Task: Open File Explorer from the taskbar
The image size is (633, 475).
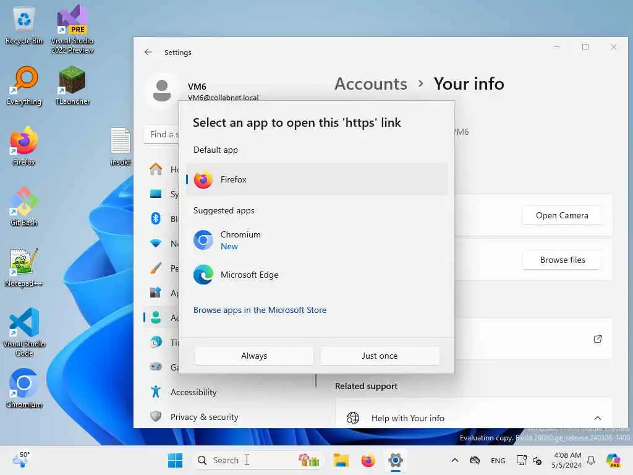Action: point(341,460)
